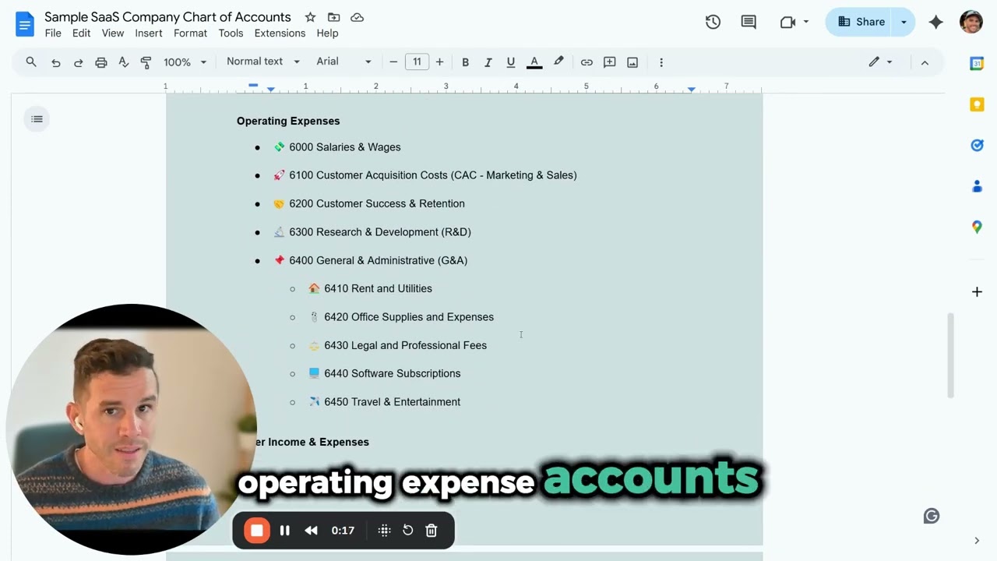This screenshot has width=997, height=561.
Task: Pause the recording
Action: pos(284,531)
